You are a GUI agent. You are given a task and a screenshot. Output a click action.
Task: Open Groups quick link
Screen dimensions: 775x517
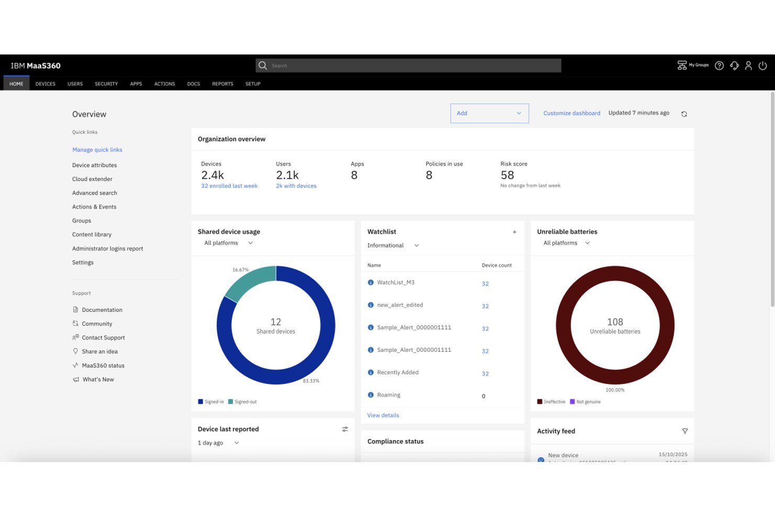pyautogui.click(x=82, y=221)
